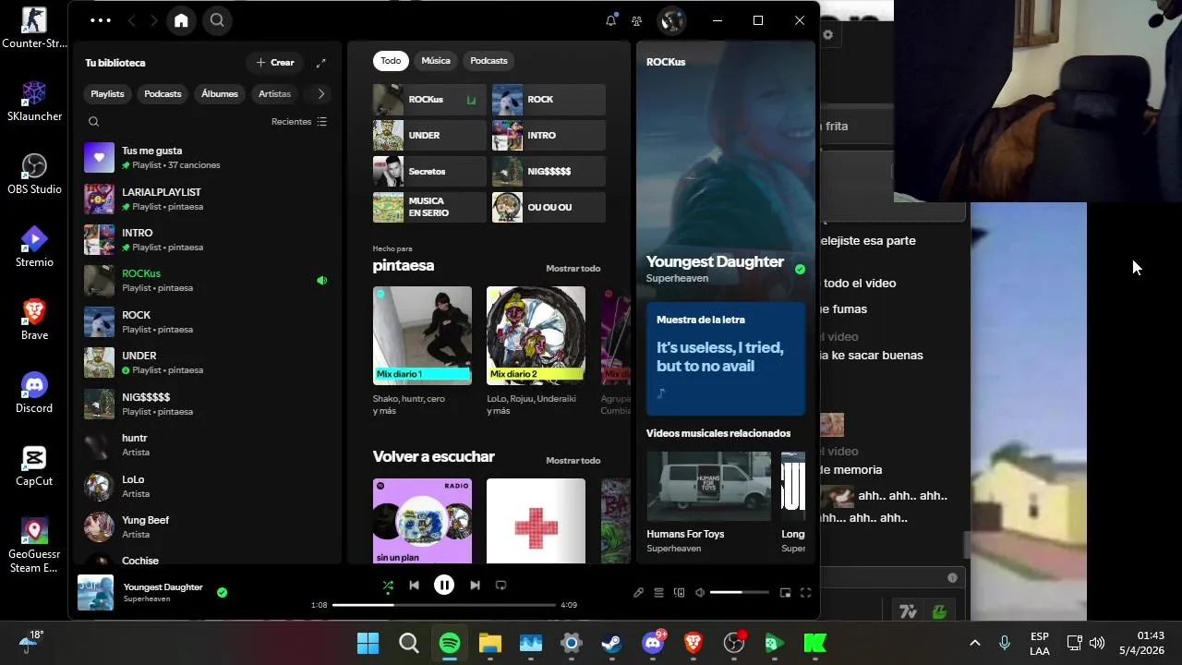Image resolution: width=1182 pixels, height=665 pixels.
Task: Select the Todo filter in home
Action: tap(391, 61)
